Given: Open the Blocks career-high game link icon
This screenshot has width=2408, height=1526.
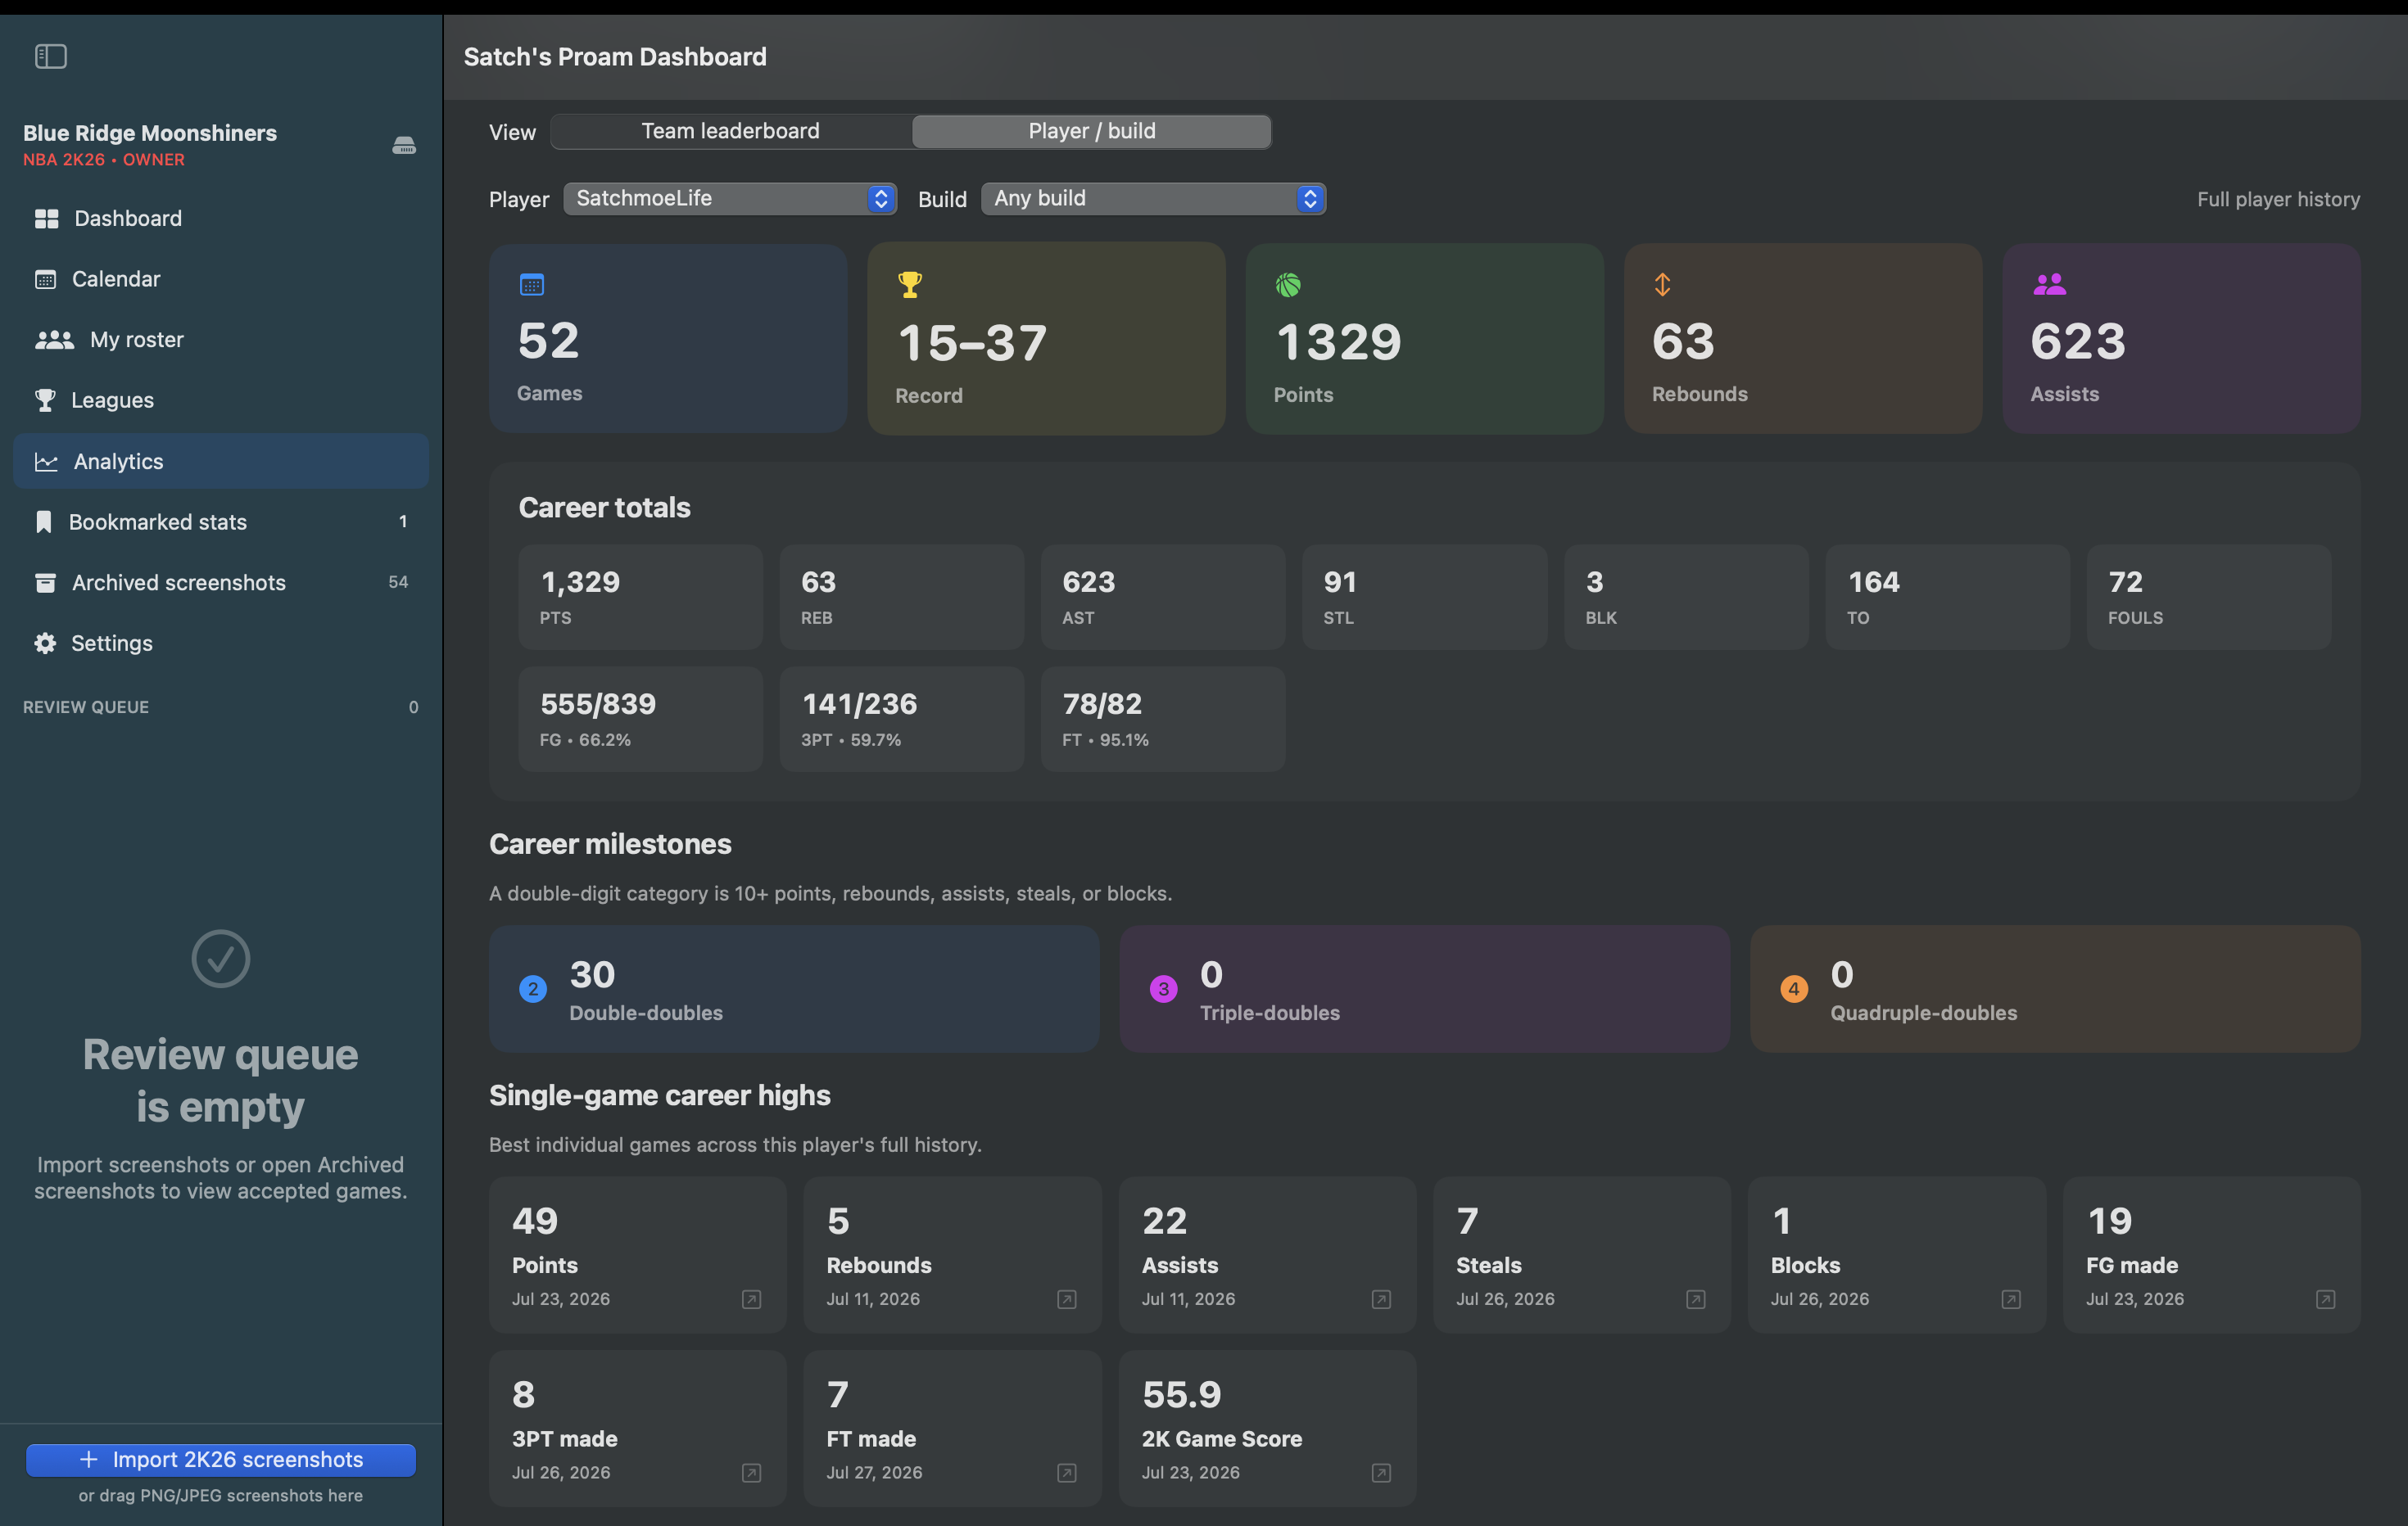Looking at the screenshot, I should [2011, 1299].
